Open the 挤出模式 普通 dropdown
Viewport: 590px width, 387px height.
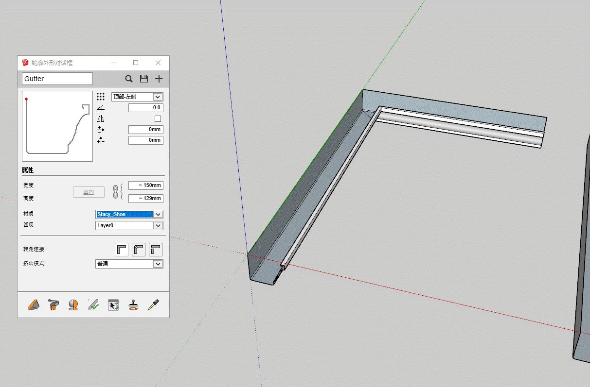click(x=129, y=264)
